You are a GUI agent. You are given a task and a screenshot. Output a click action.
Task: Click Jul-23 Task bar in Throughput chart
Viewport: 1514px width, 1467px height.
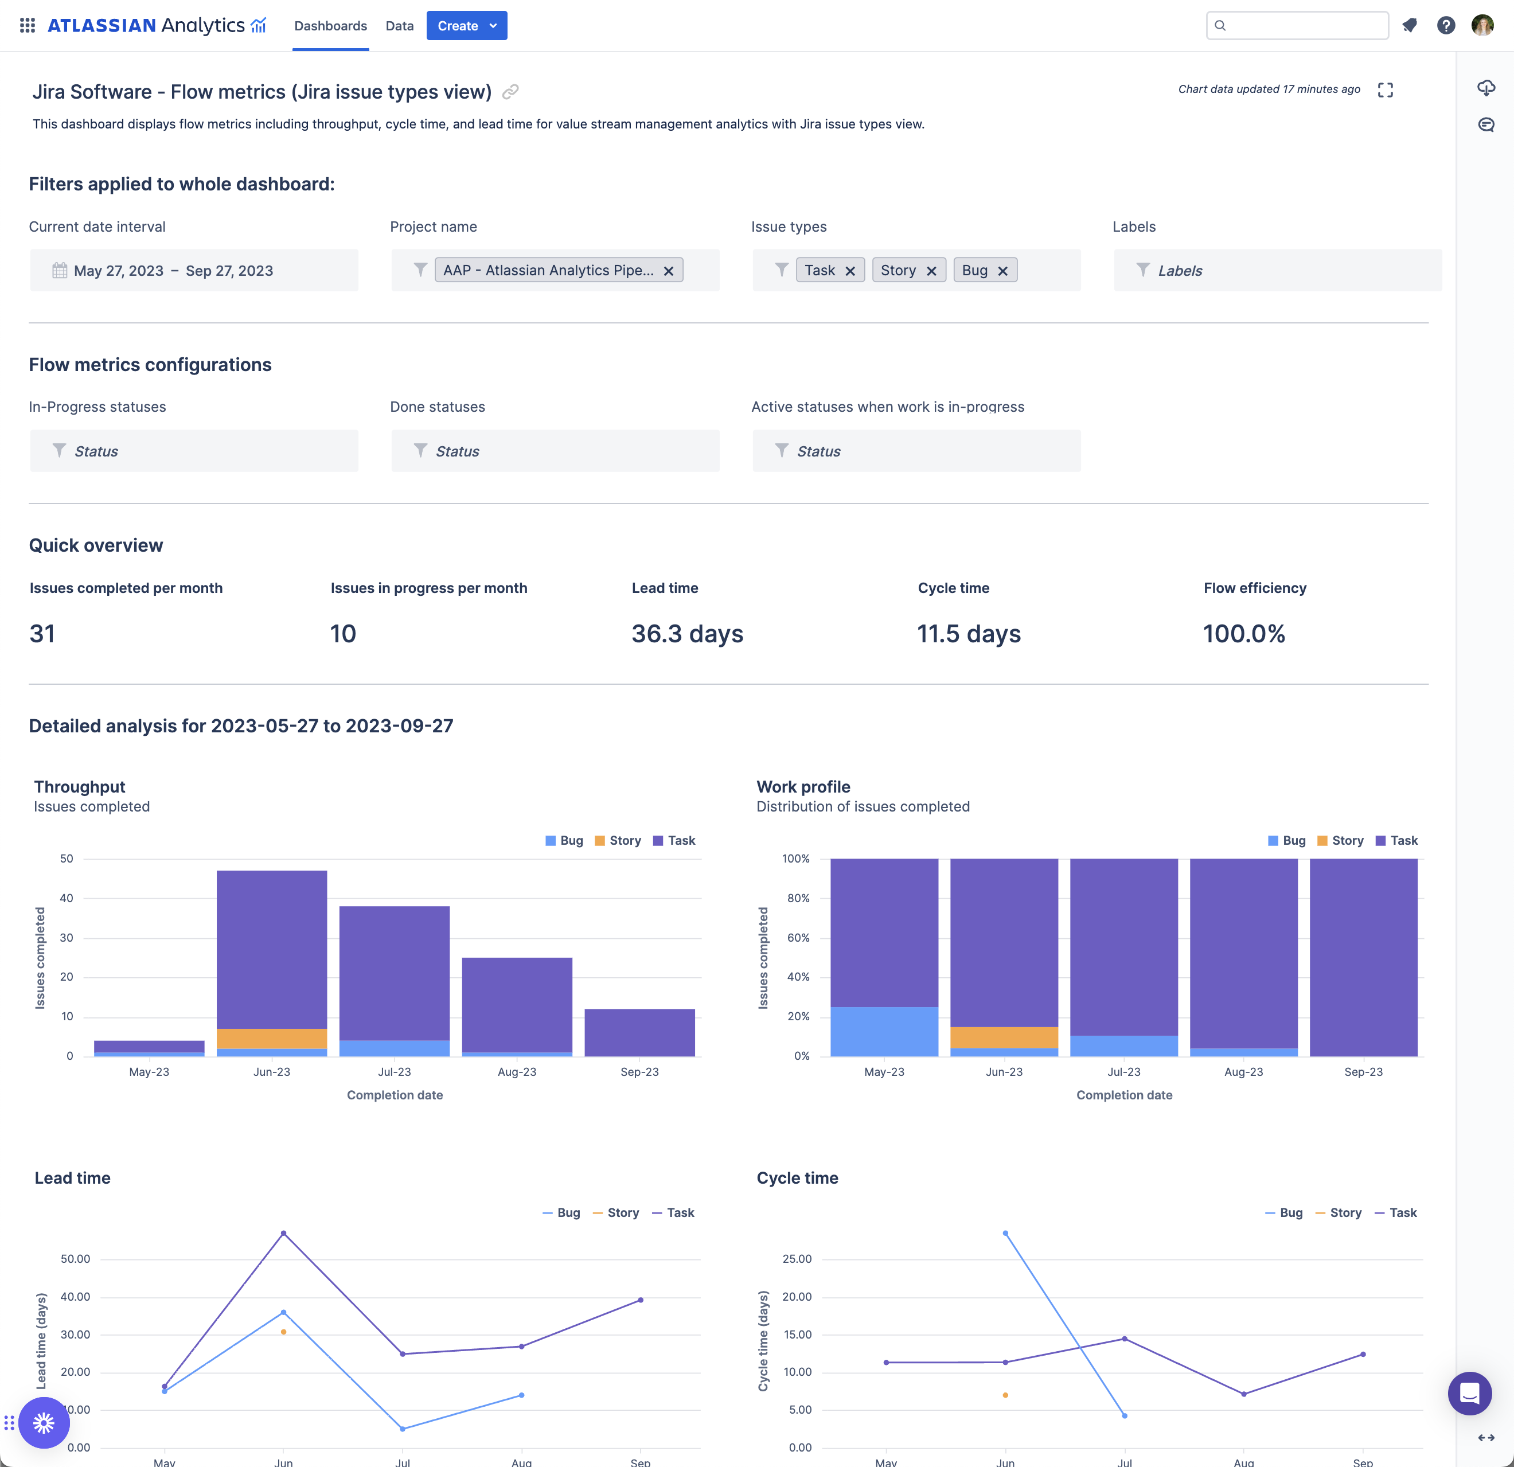click(x=394, y=973)
